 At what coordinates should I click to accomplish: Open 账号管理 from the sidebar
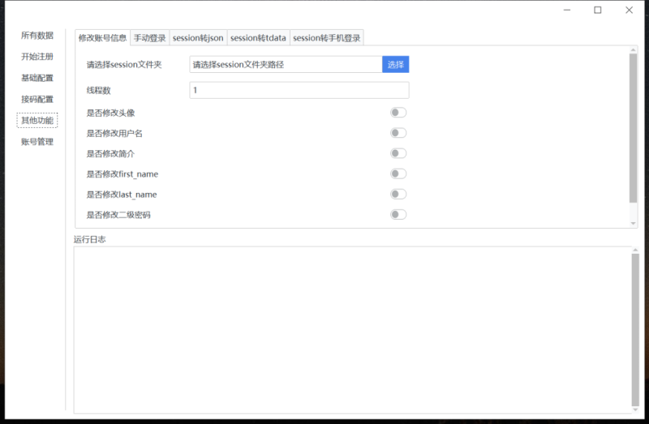coord(37,141)
